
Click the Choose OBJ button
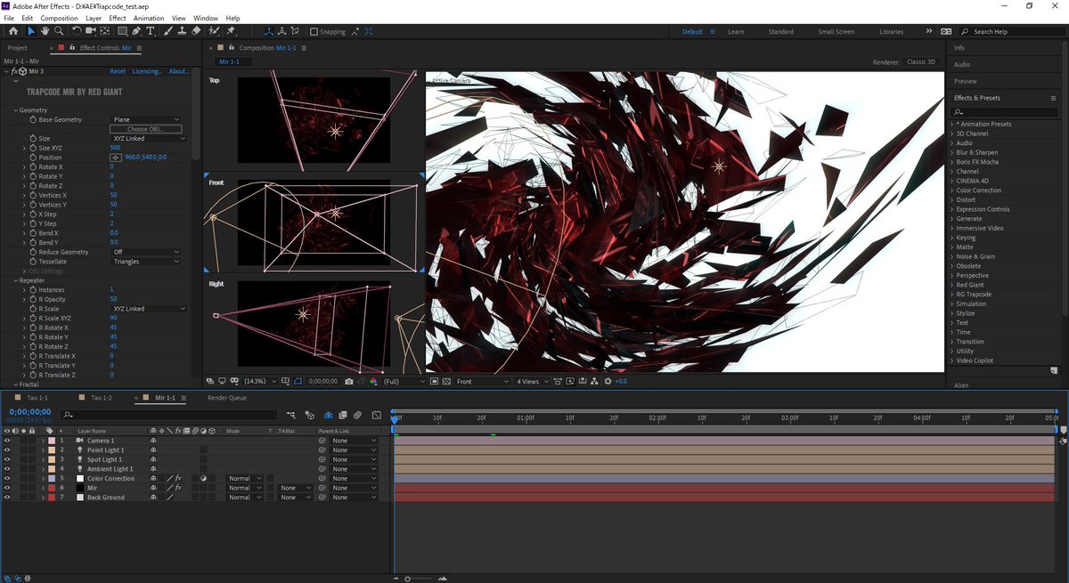145,128
